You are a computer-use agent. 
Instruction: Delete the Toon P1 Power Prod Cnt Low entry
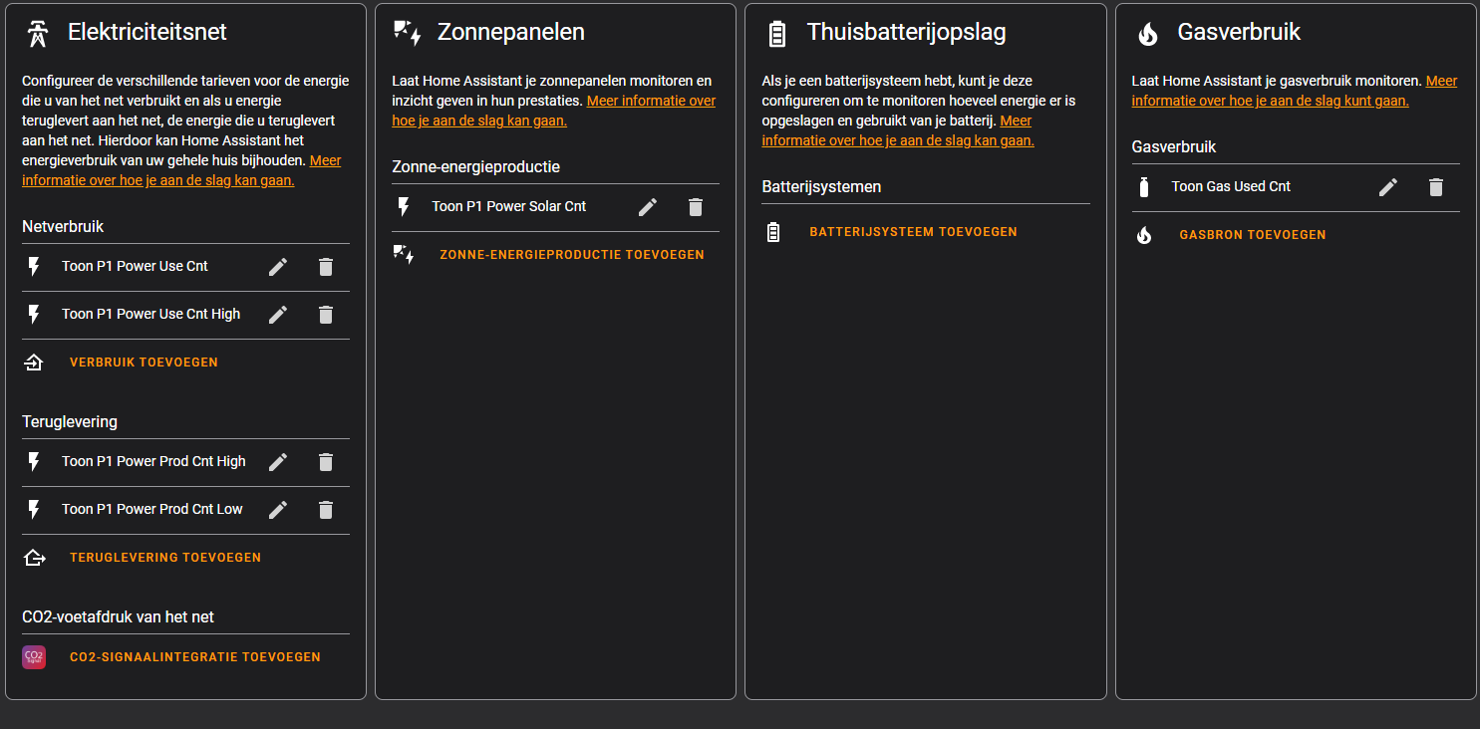pos(326,509)
